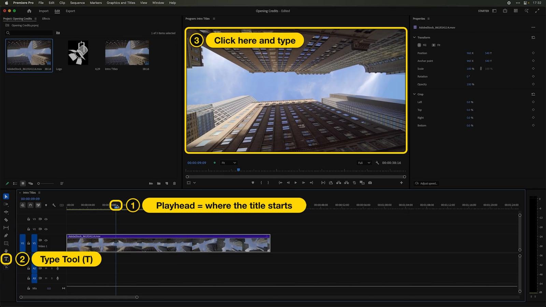Switch to the Effects tab
This screenshot has height=307, width=546.
46,19
